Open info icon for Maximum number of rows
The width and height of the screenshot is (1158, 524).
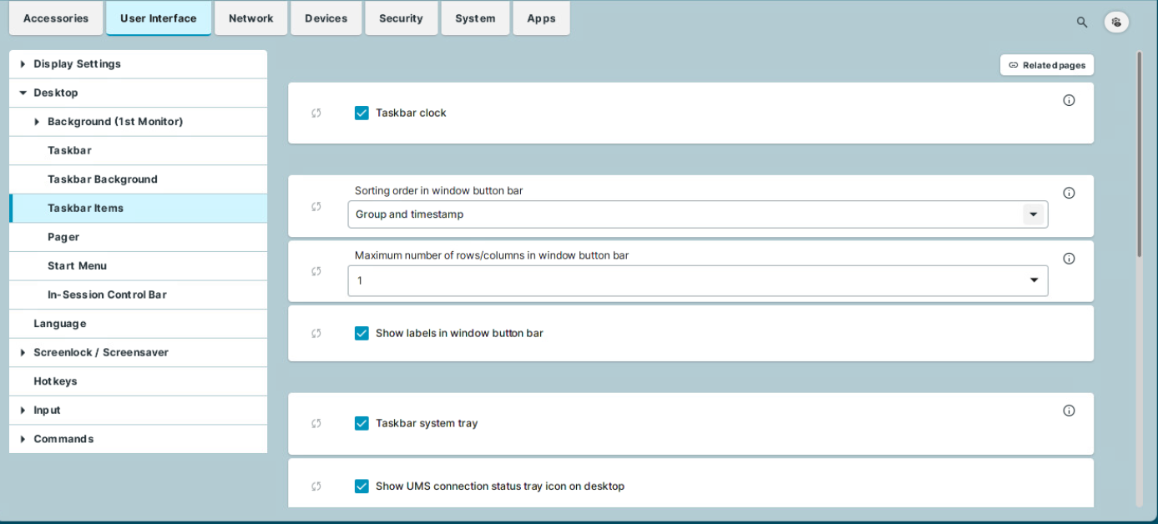point(1069,259)
